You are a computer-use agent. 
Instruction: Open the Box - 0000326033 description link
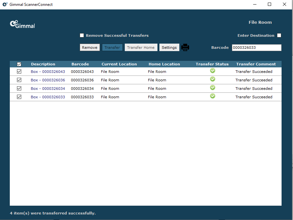click(48, 97)
